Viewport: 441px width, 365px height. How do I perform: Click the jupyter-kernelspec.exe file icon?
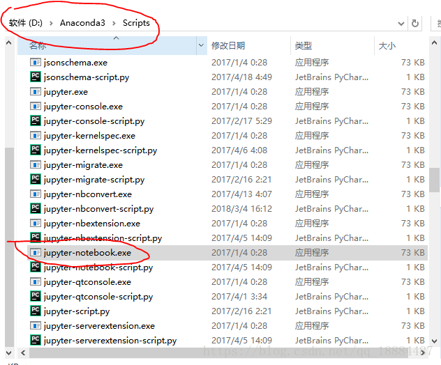[x=36, y=136]
